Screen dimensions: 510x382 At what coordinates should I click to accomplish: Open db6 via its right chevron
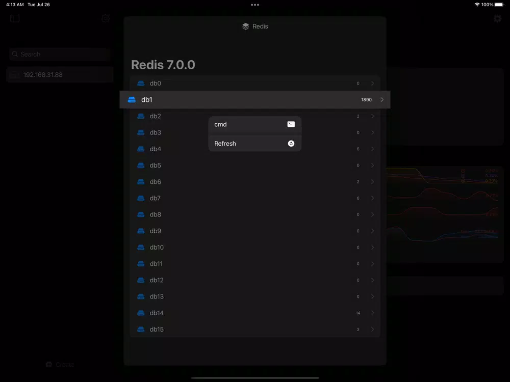click(x=373, y=182)
